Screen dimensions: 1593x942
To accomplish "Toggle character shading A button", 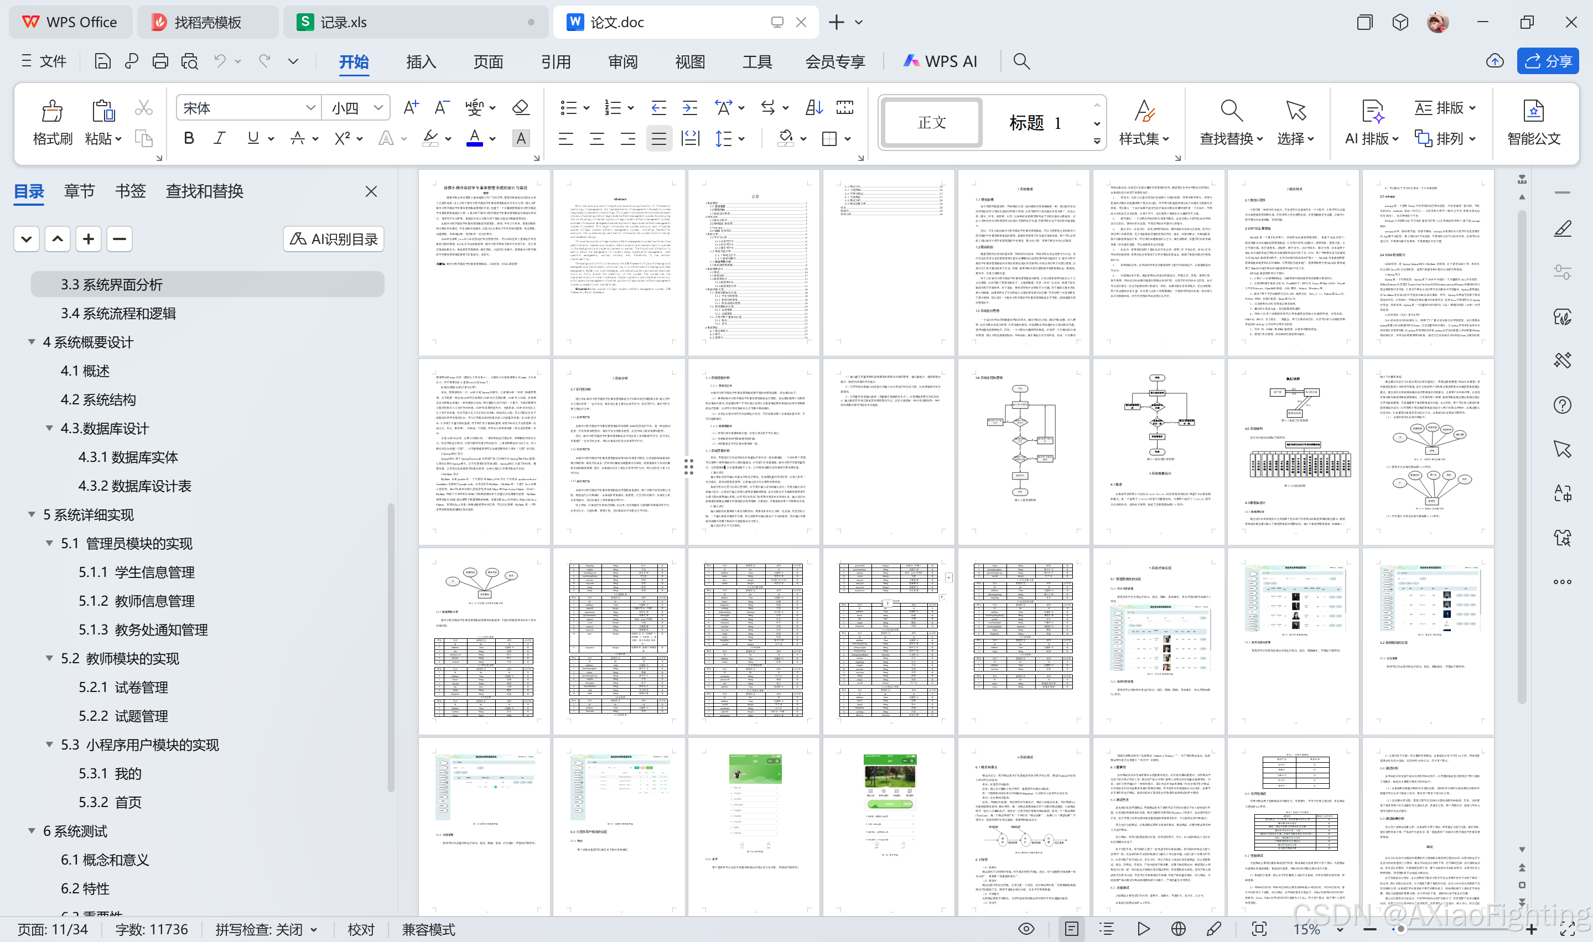I will click(x=521, y=138).
